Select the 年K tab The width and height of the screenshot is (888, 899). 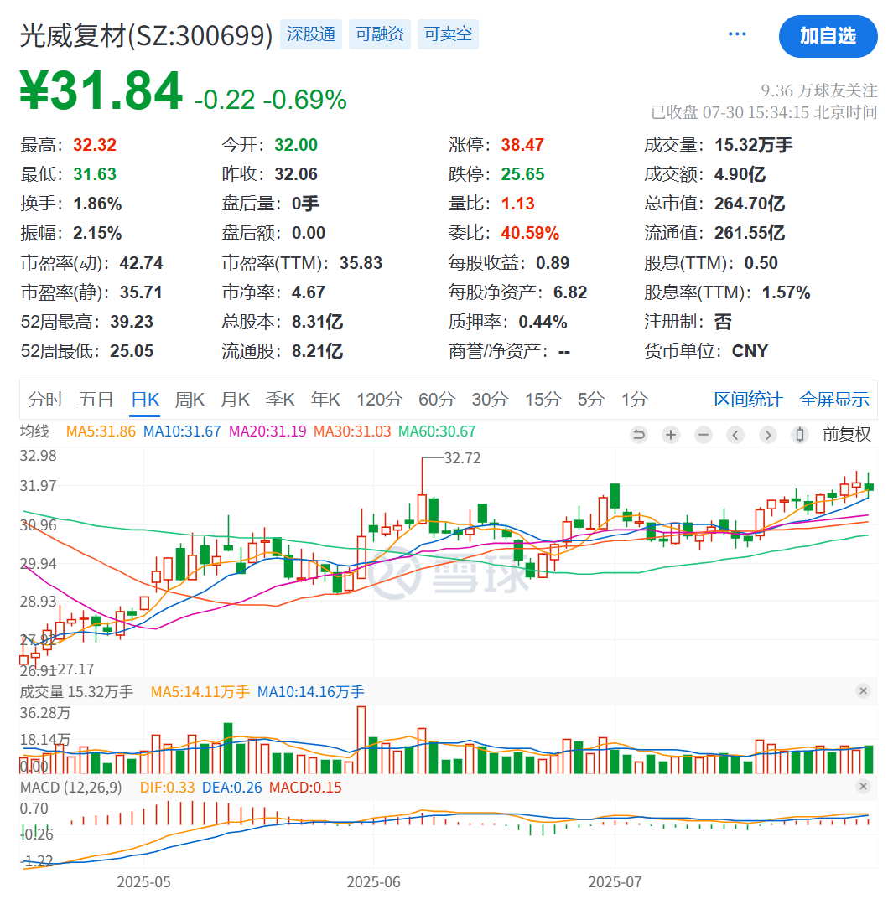(x=325, y=400)
